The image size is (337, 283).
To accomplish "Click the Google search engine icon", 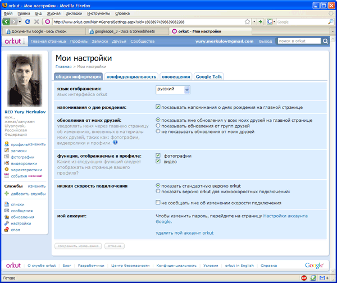I will (270, 22).
